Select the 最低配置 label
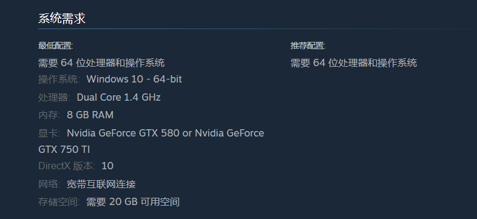The width and height of the screenshot is (477, 219). 56,46
